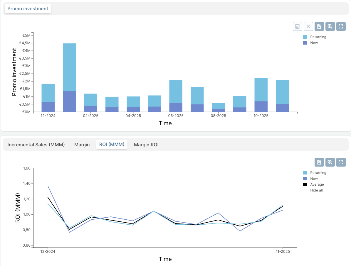Expand Promo investment chart to fullscreen
The image size is (351, 266).
pos(341,26)
